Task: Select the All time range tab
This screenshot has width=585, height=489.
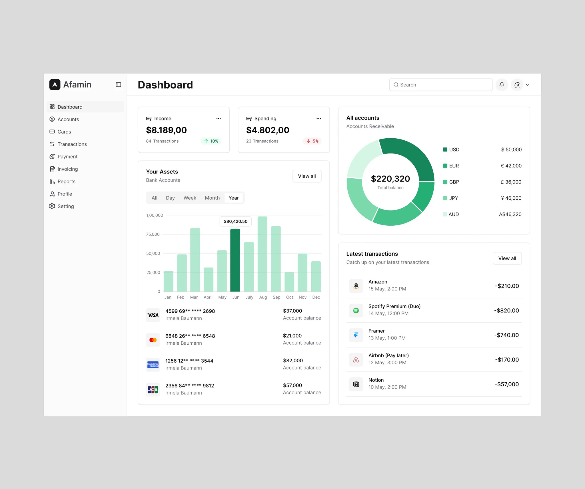Action: (x=155, y=198)
